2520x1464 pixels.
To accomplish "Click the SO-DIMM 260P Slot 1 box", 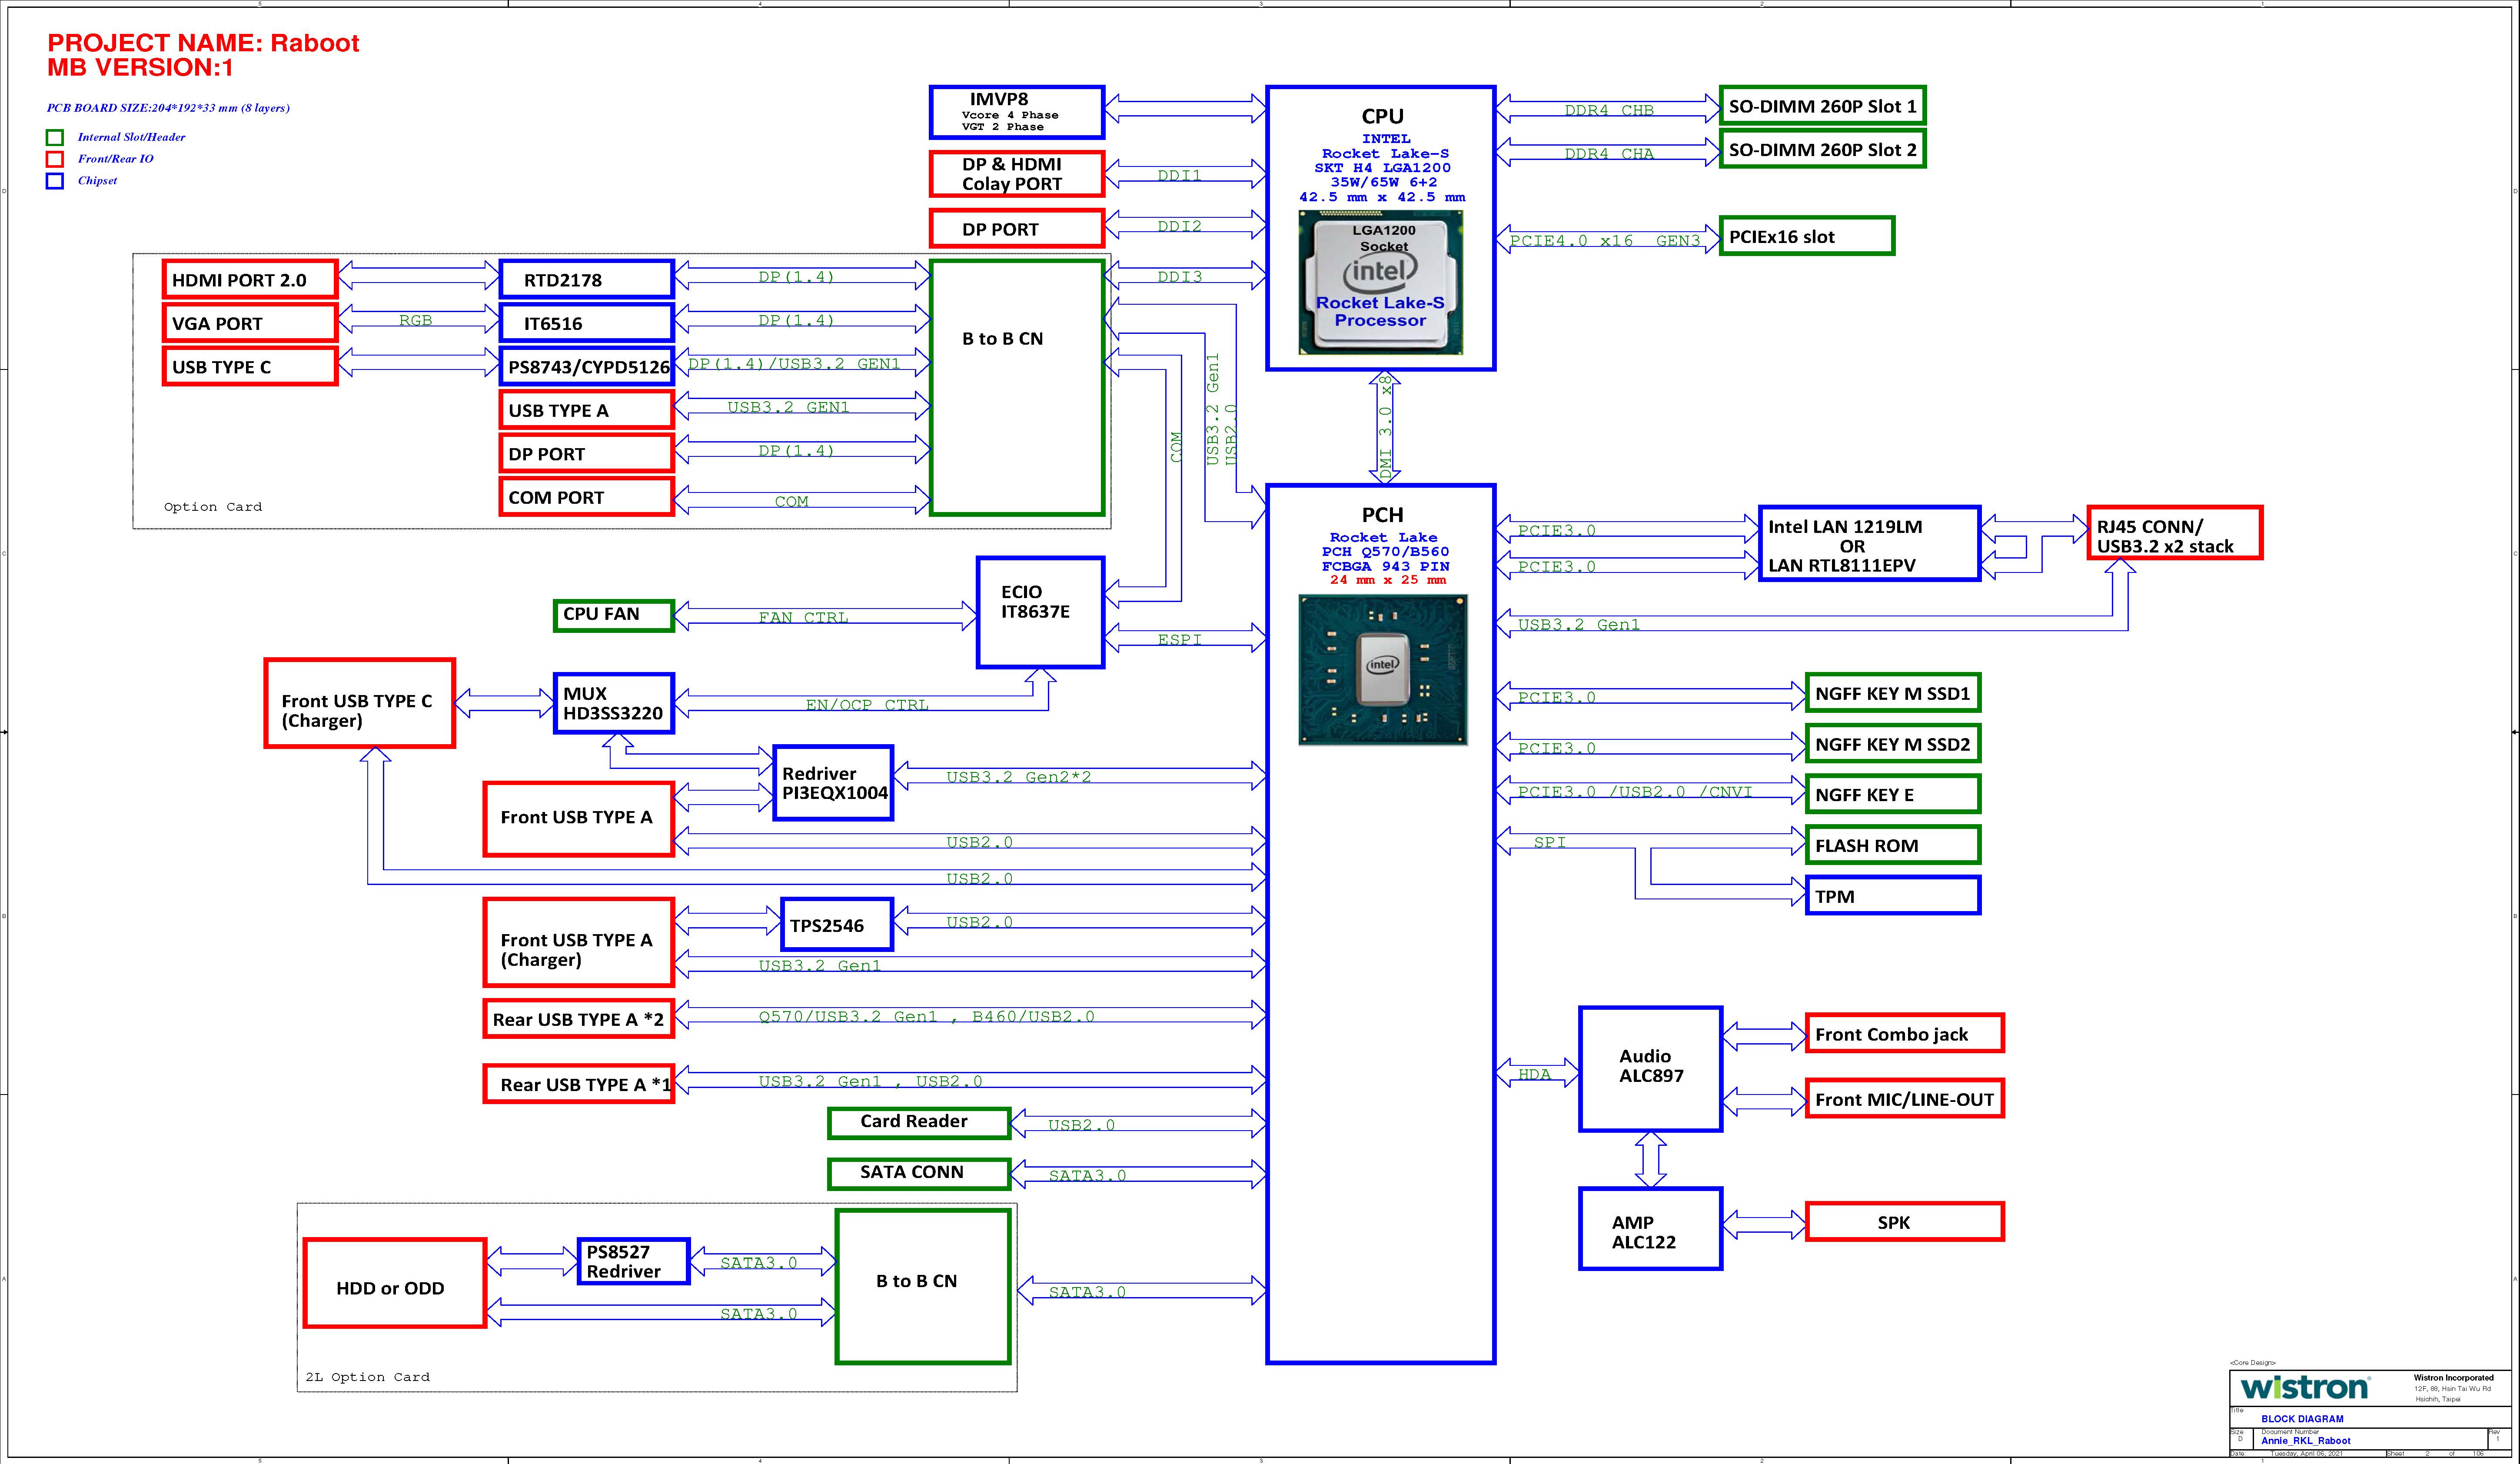I will (1822, 106).
